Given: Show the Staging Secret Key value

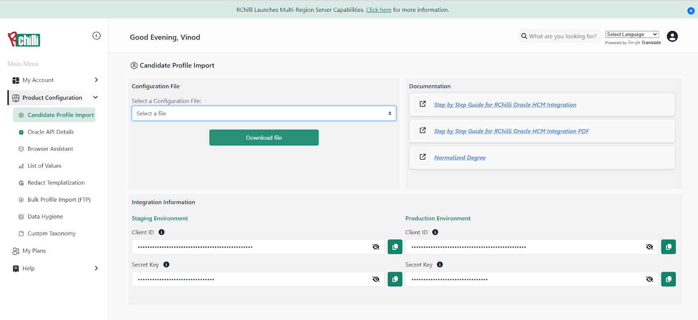Looking at the screenshot, I should 376,279.
